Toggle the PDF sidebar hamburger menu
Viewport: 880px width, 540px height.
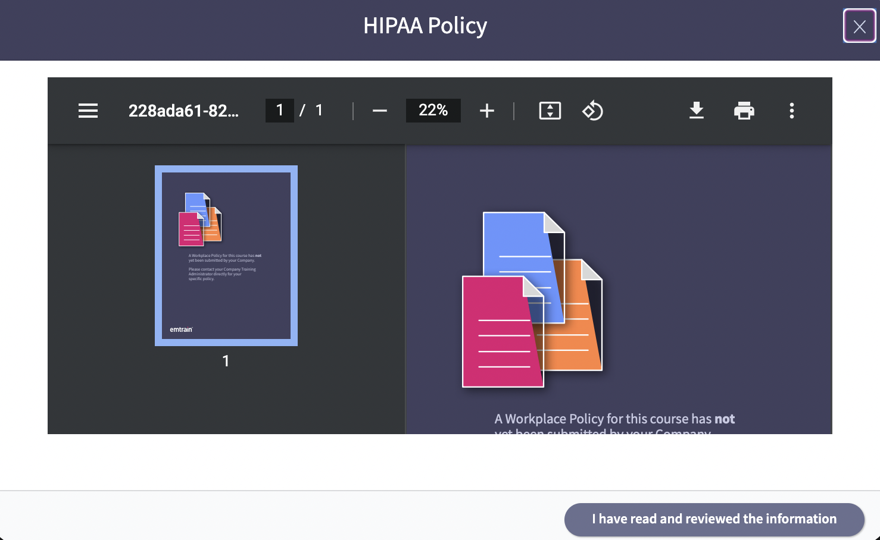tap(88, 111)
